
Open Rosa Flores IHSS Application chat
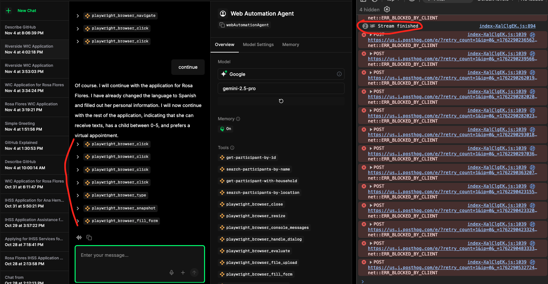click(34, 261)
